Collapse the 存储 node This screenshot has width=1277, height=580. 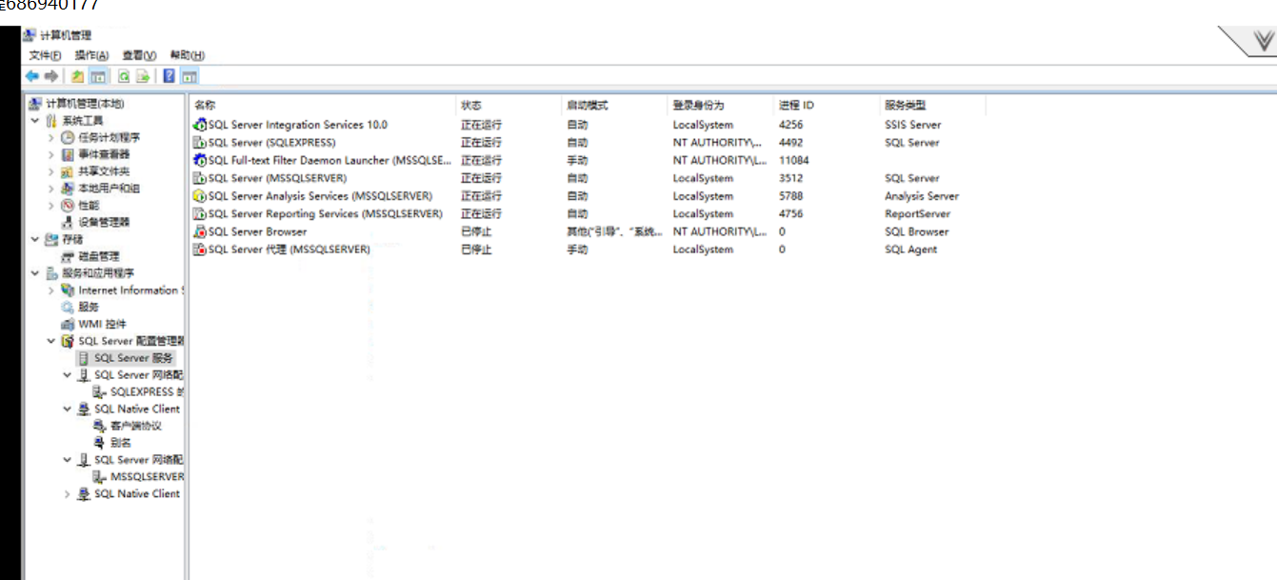click(x=35, y=239)
